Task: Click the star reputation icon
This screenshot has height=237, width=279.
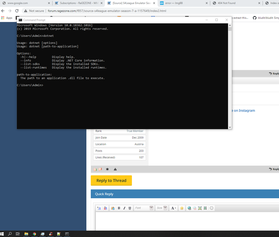Action: [x=107, y=169]
